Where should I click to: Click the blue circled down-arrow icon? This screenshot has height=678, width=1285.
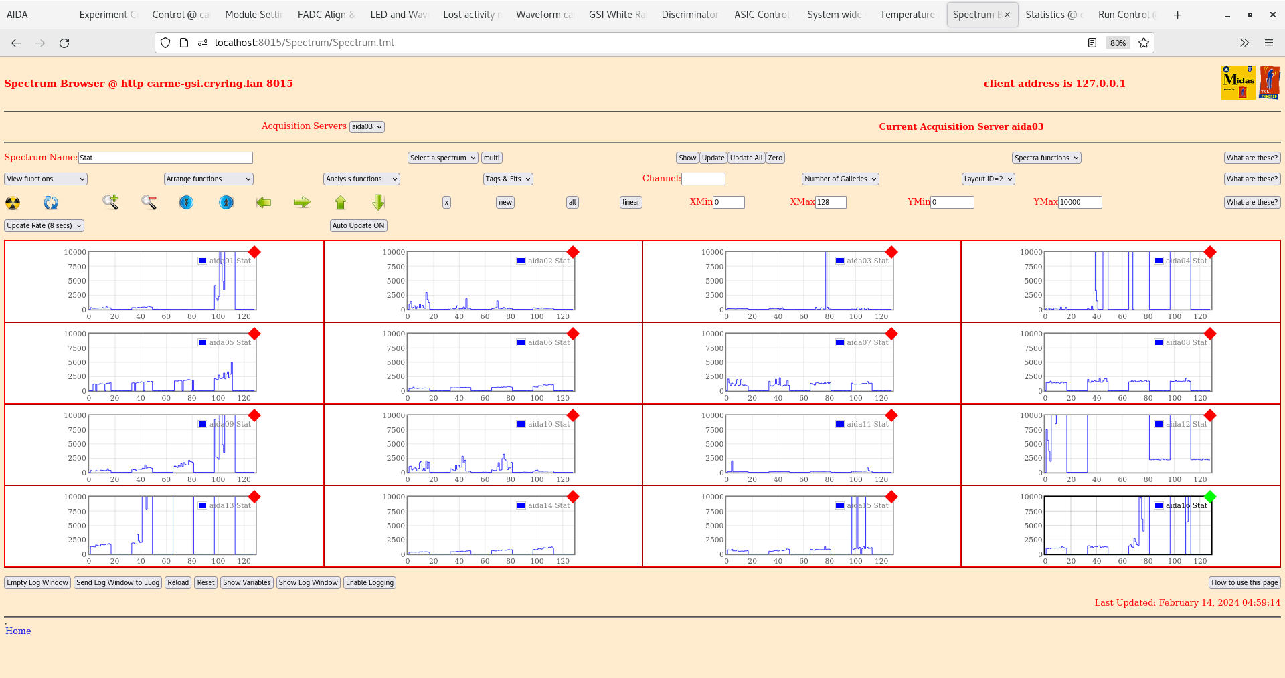[186, 203]
